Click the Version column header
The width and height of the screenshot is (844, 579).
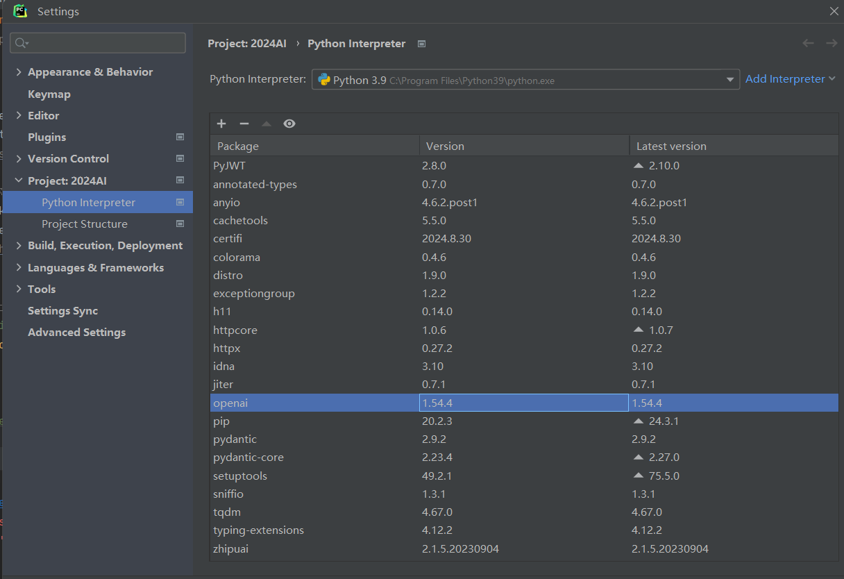445,146
